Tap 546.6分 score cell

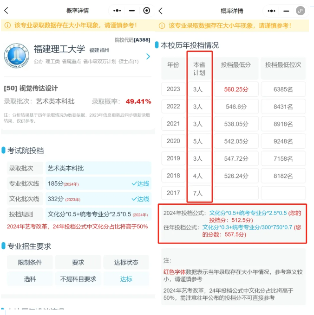click(236, 106)
